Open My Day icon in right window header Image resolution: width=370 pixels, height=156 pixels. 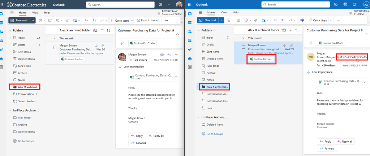click(354, 4)
